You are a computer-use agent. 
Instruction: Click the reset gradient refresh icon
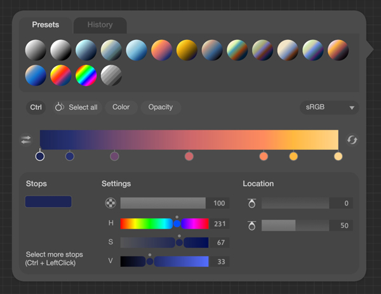[352, 140]
